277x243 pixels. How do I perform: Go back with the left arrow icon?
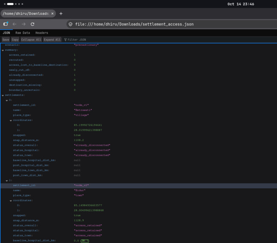(14, 24)
